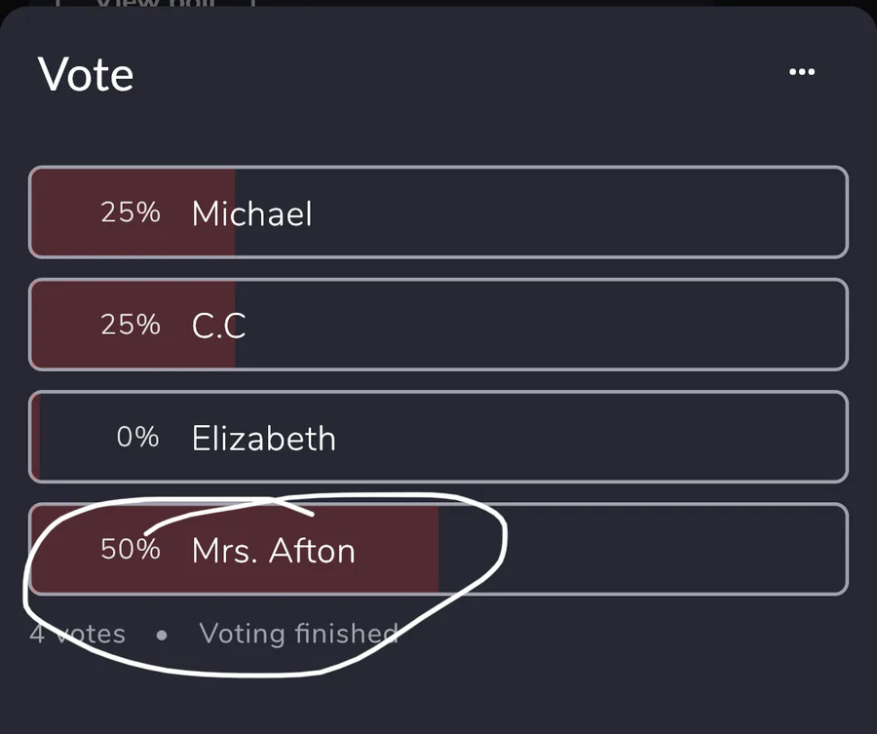Click the 4 votes count text
Screen dimensions: 877x734
pos(78,635)
